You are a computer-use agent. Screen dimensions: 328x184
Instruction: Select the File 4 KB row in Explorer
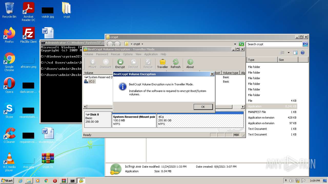pos(272,101)
